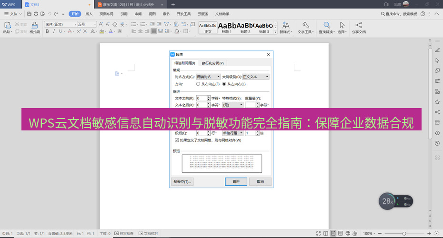The image size is (443, 238).
Task: Switch to Line and Page Breaks (换行和分页) tab
Action: [212, 63]
